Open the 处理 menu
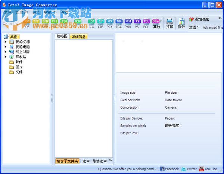 tap(21, 12)
